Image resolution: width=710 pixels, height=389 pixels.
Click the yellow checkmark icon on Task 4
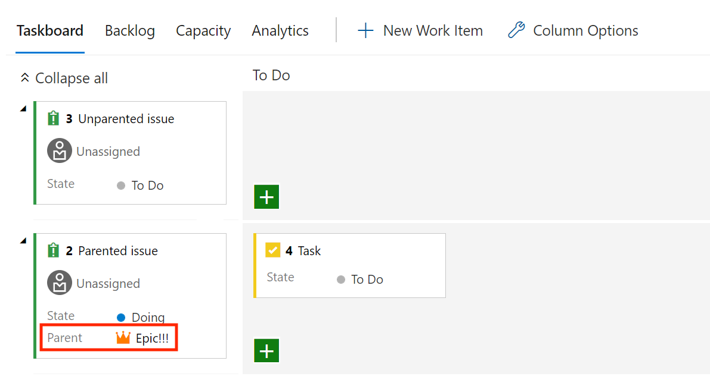272,250
